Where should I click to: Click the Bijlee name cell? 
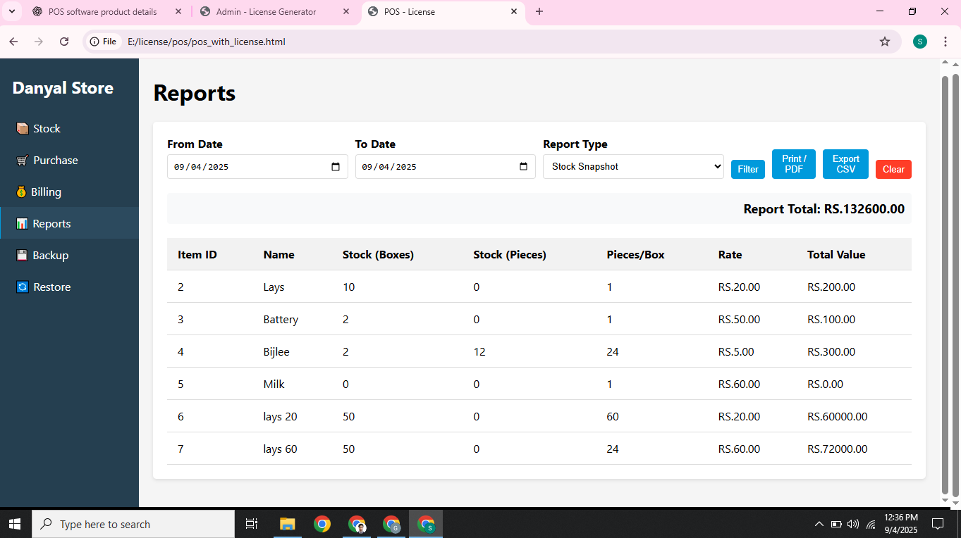coord(276,352)
